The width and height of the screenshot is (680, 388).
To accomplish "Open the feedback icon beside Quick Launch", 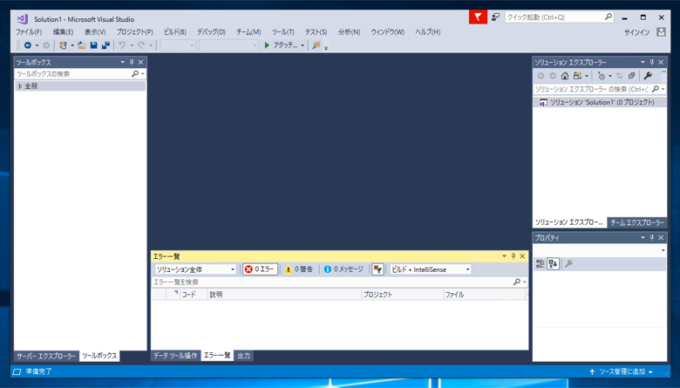I will click(495, 17).
